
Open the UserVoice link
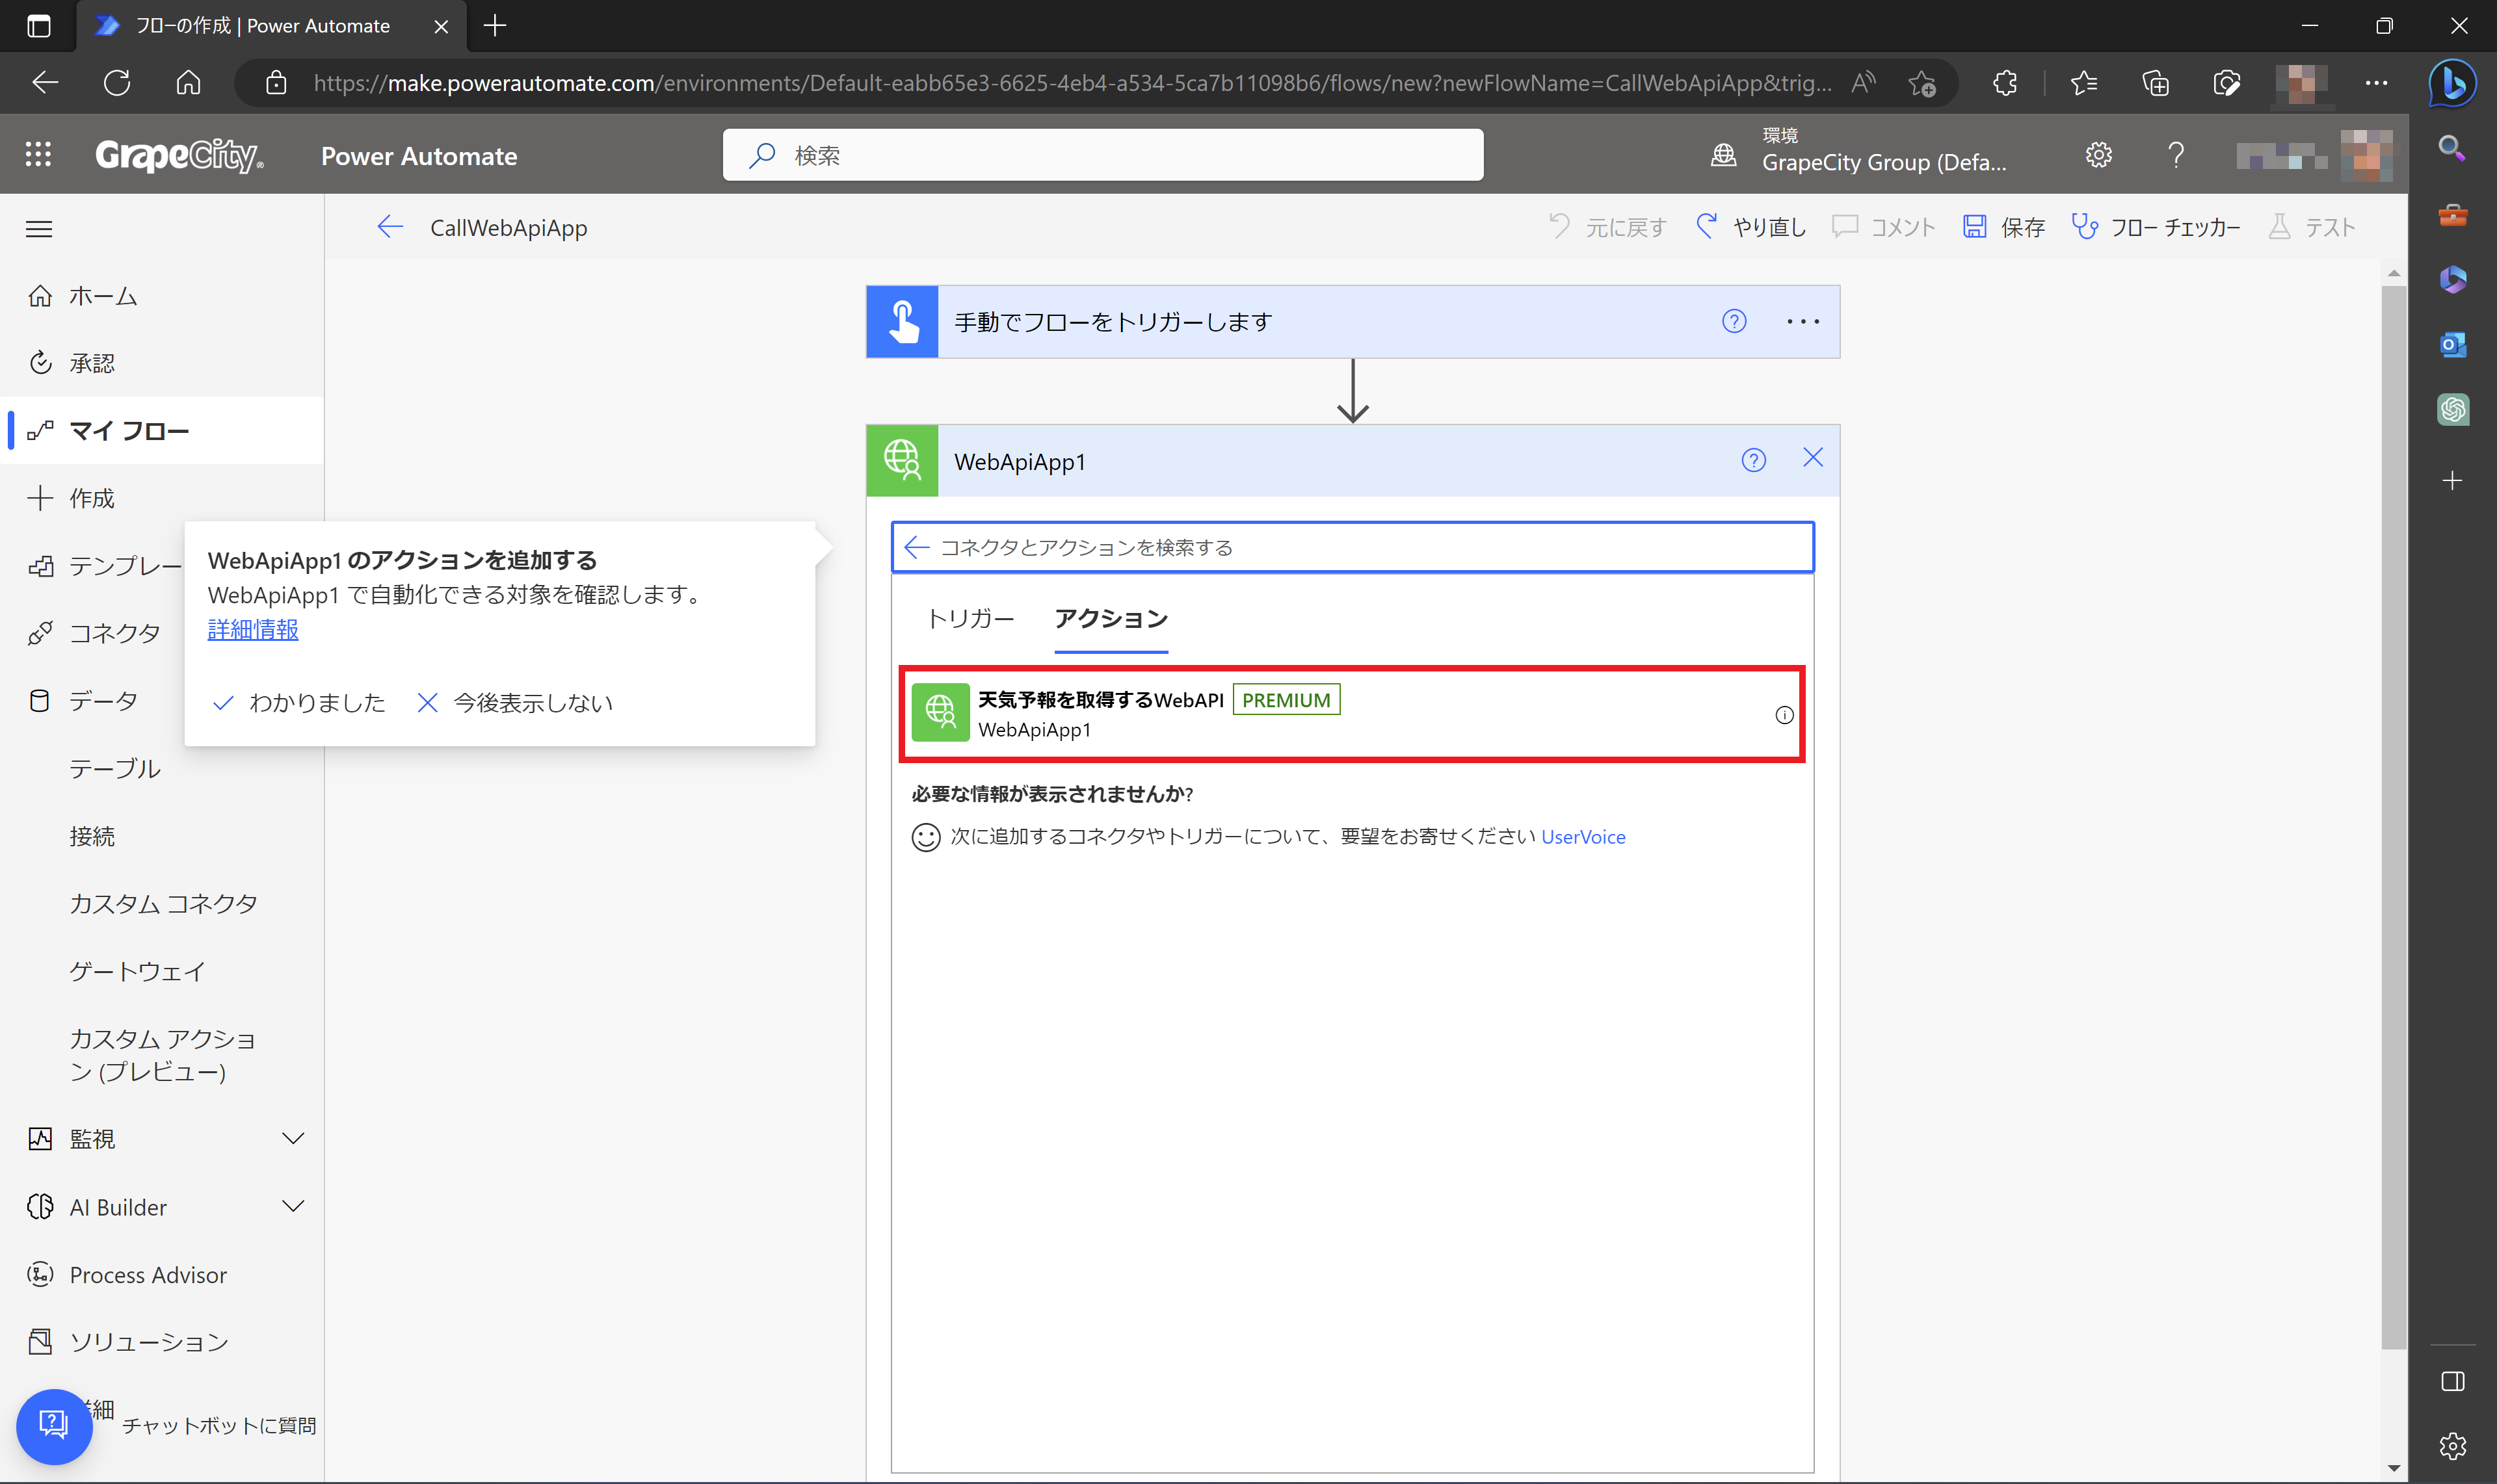tap(1583, 837)
